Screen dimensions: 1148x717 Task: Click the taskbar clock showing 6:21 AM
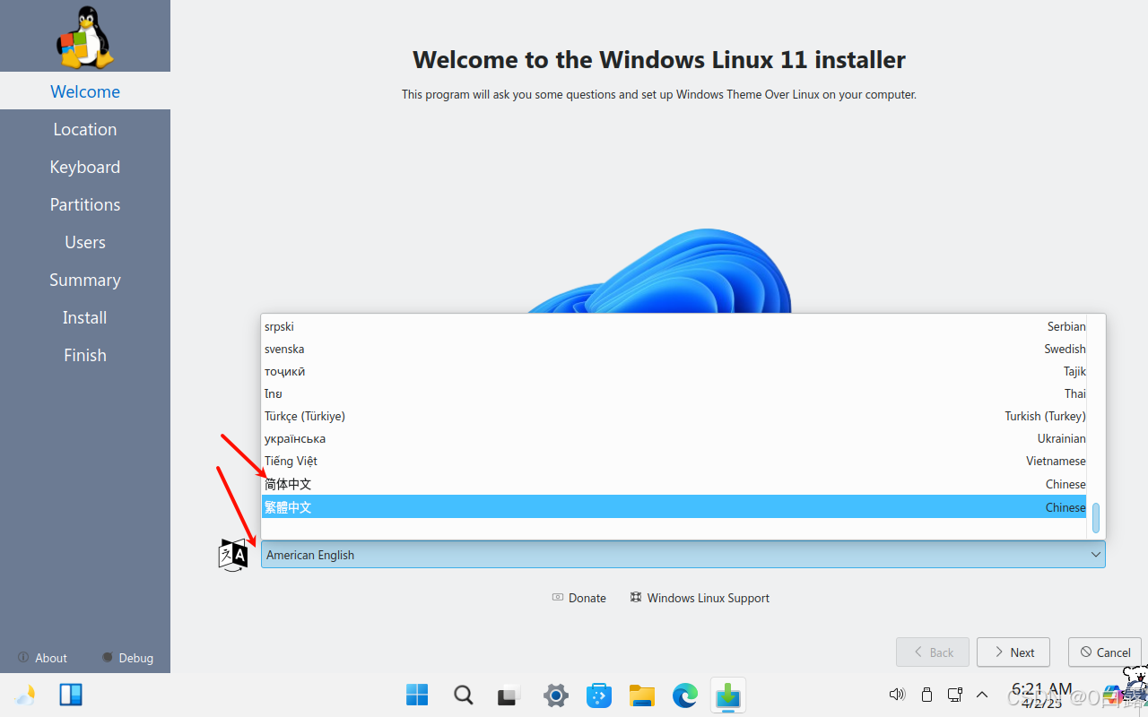click(1041, 695)
